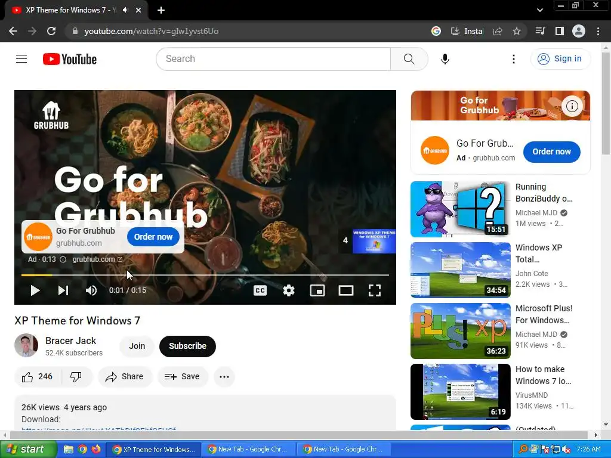This screenshot has height=458, width=611.
Task: Toggle Chrome side panel
Action: [560, 31]
